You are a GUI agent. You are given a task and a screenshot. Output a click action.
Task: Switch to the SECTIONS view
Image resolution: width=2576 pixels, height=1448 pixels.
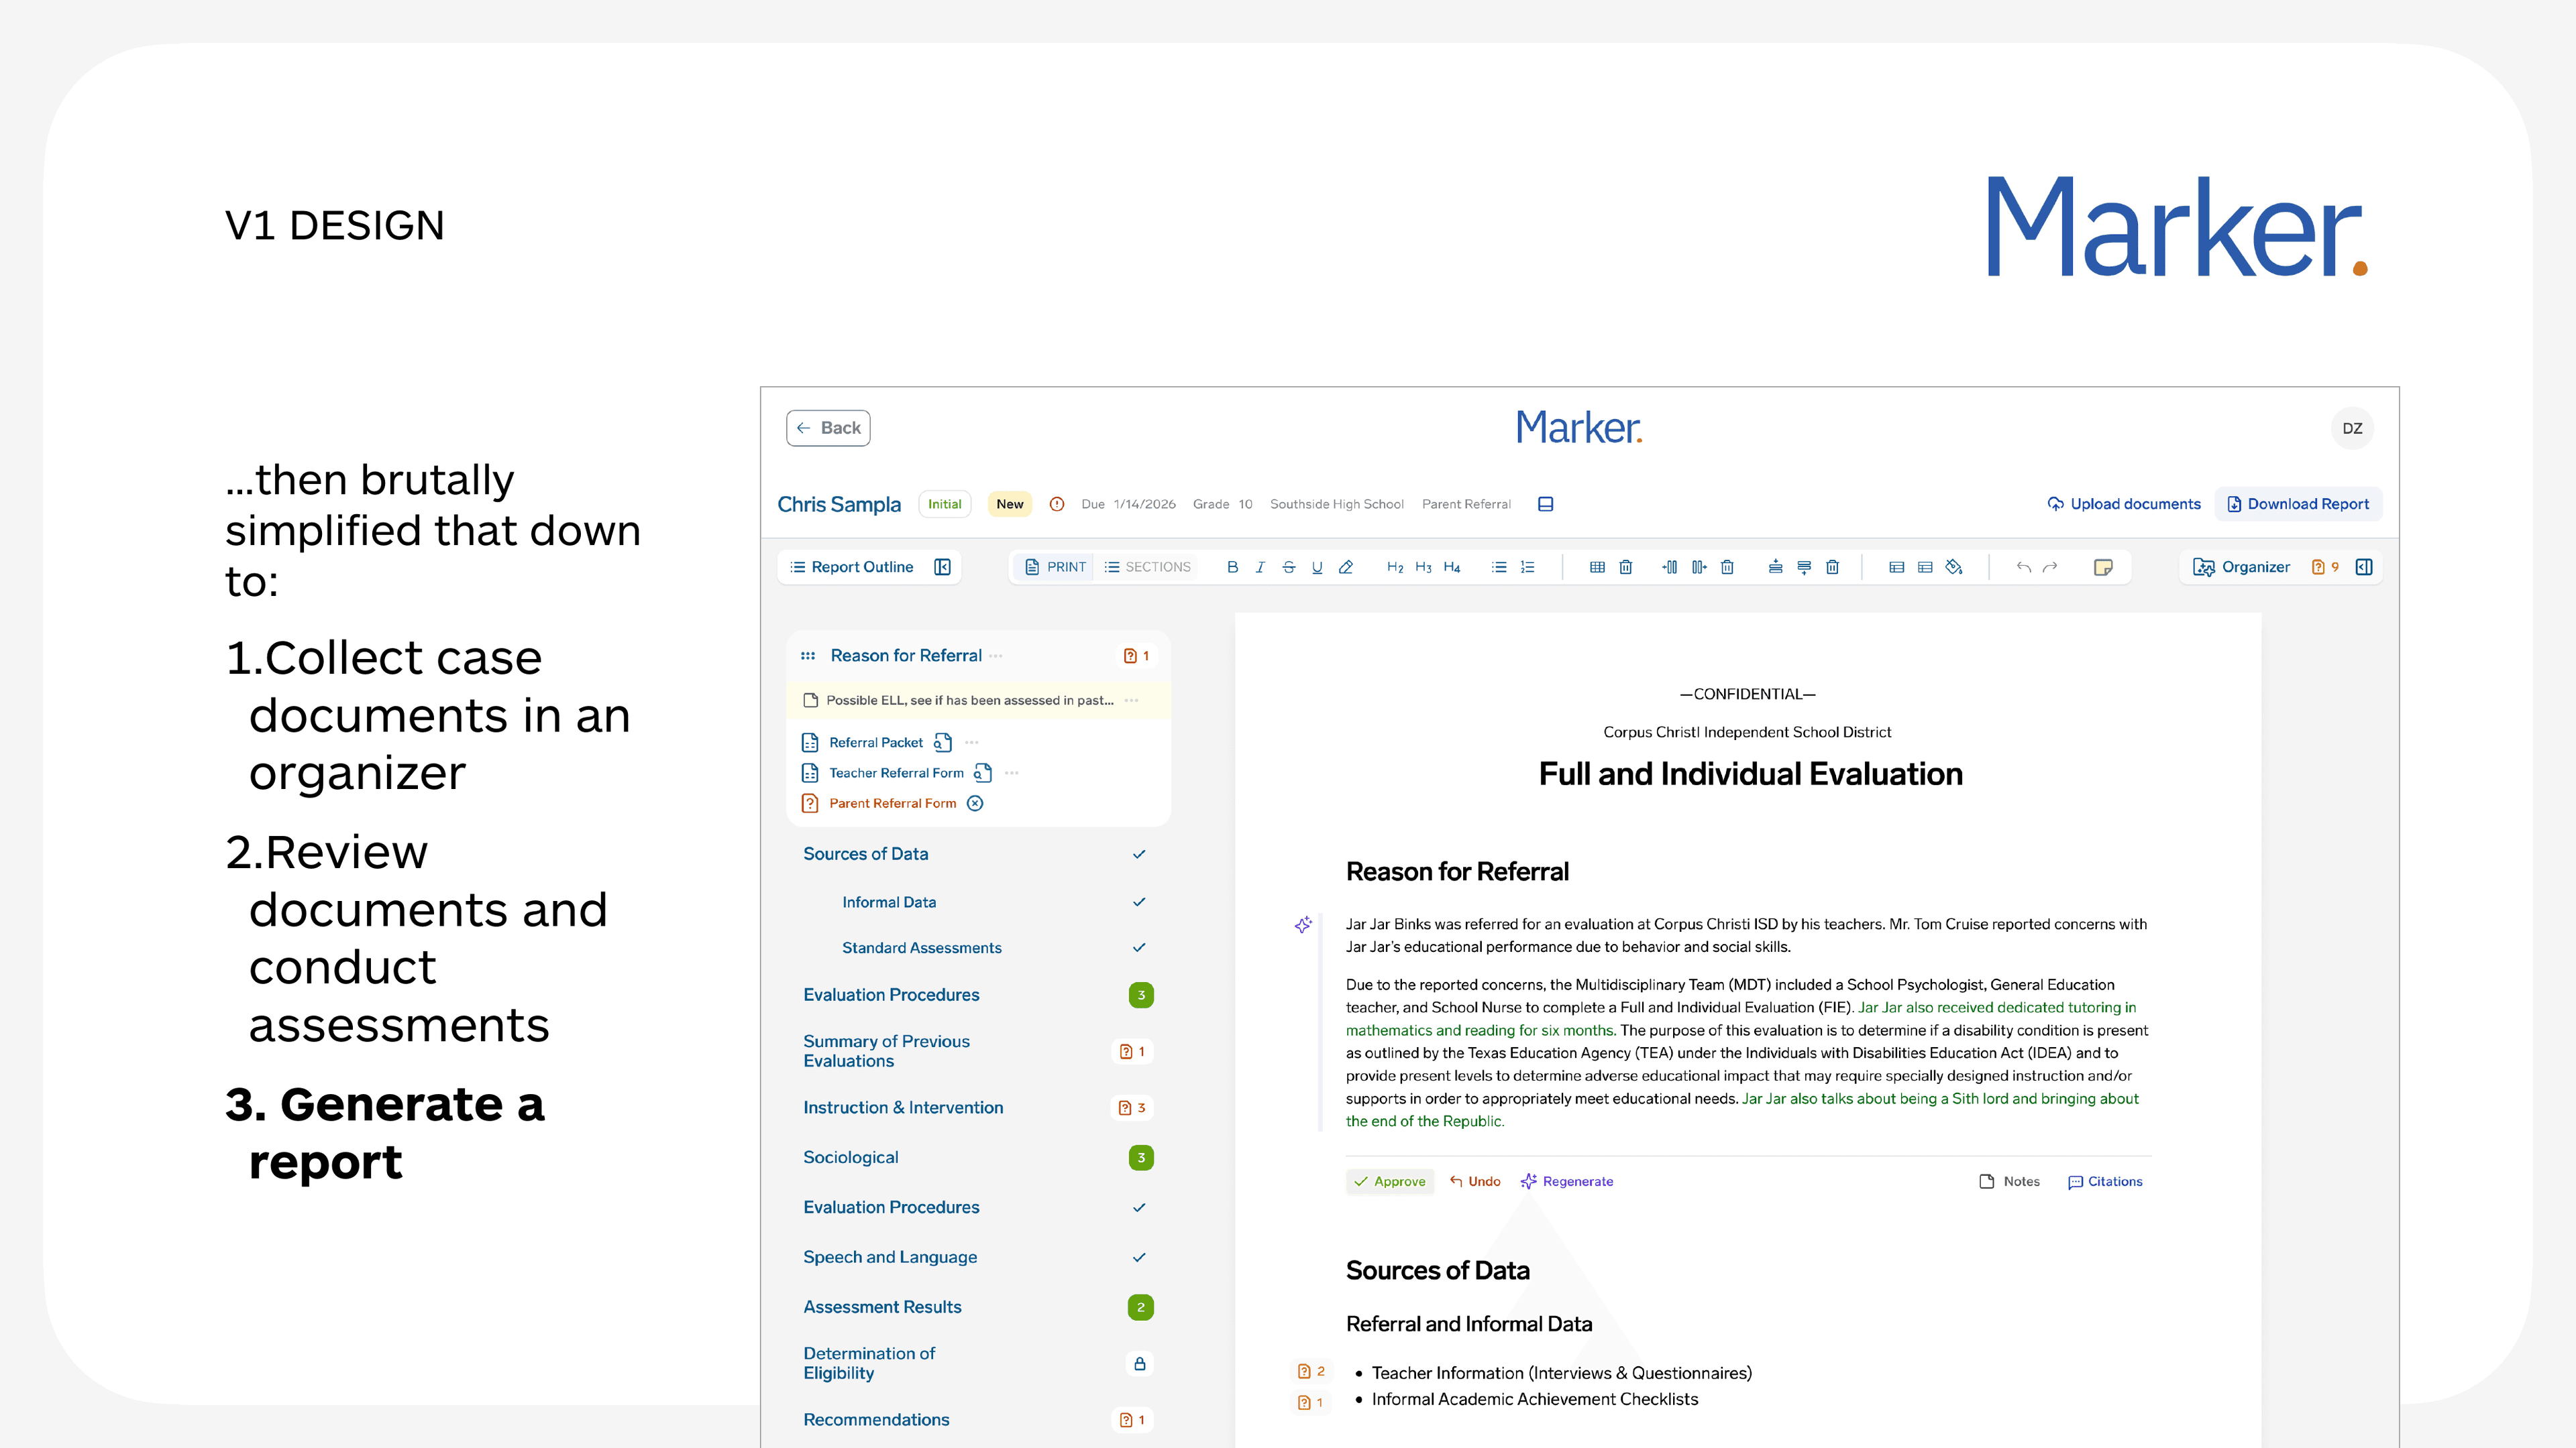click(1150, 566)
